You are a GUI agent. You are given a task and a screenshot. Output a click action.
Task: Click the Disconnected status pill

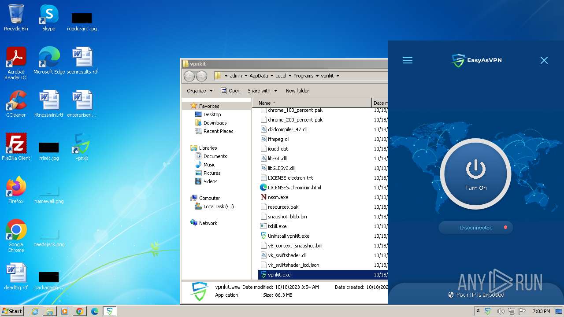click(476, 228)
